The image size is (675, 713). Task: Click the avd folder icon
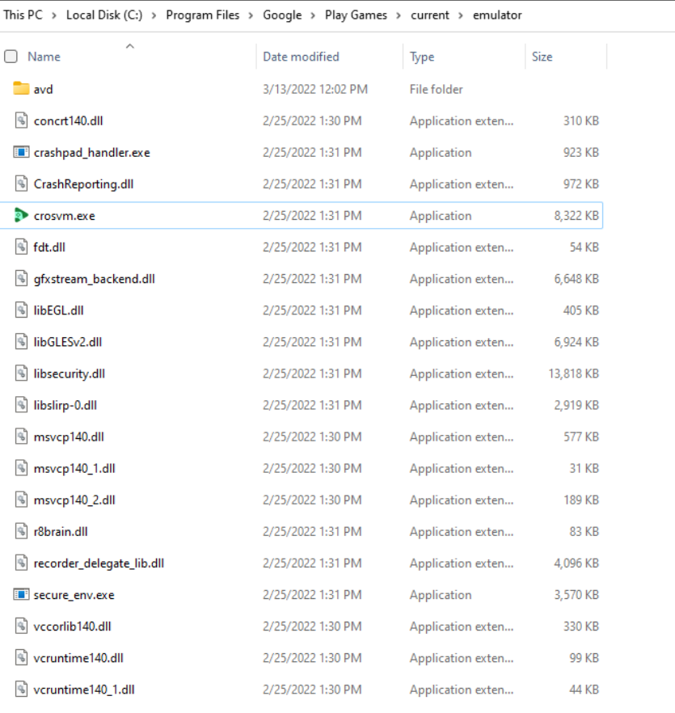[21, 88]
